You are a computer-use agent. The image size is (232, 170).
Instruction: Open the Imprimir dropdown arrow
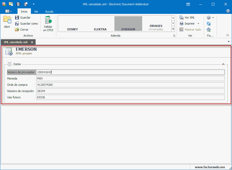tap(198, 24)
